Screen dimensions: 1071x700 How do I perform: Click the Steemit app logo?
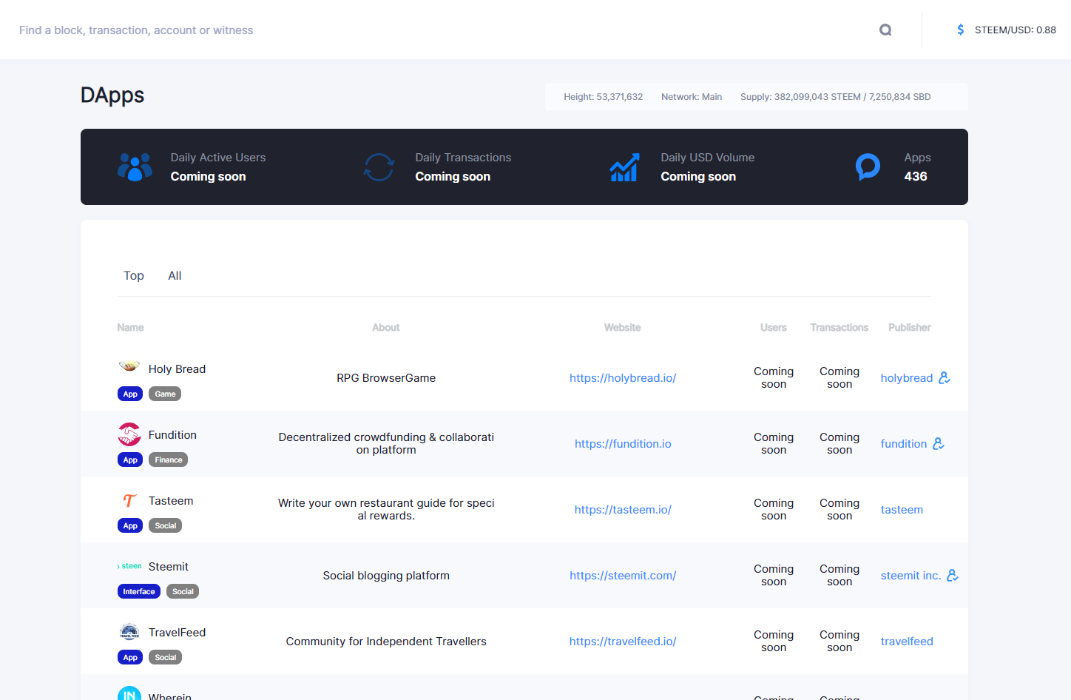click(x=129, y=566)
